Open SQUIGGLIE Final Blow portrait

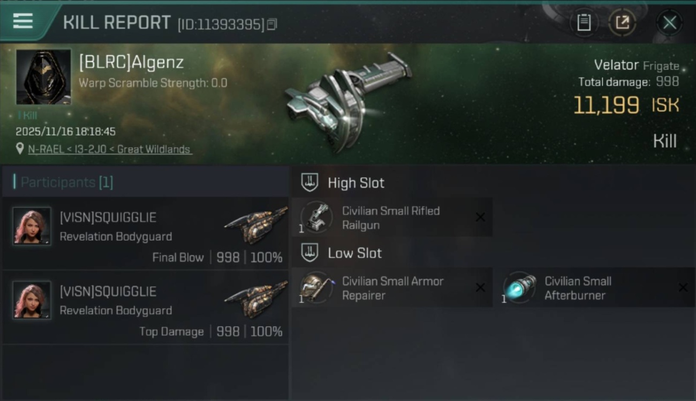[x=32, y=226]
